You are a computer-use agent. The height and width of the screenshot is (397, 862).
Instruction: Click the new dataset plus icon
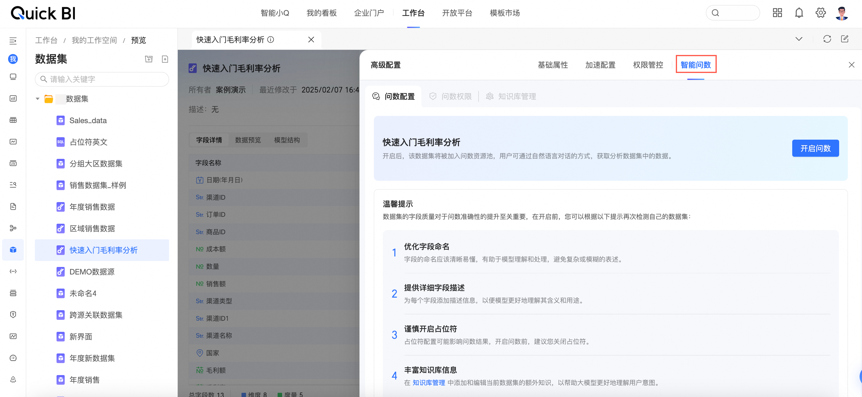point(165,59)
